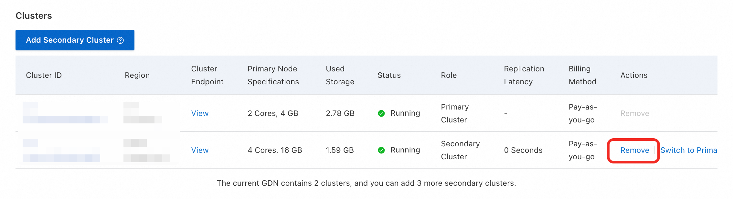Click the Cluster Endpoint column header

(x=207, y=75)
